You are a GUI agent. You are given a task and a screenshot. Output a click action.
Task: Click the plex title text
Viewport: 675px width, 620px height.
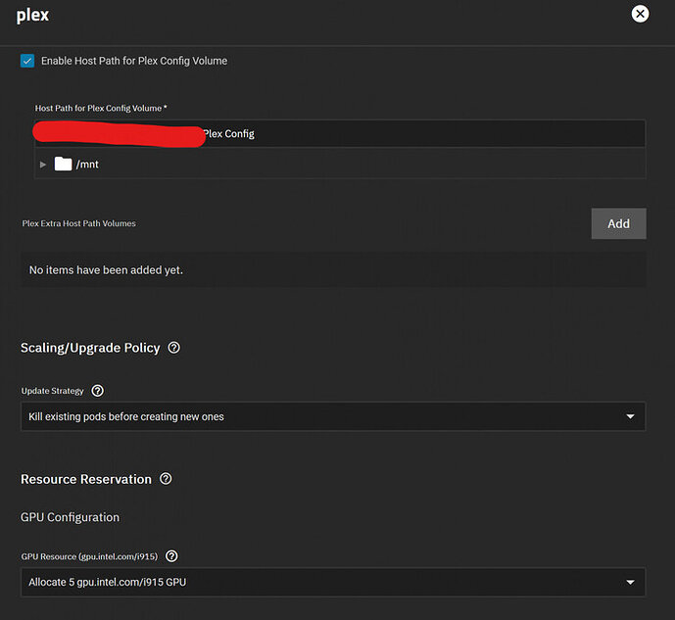click(x=32, y=16)
